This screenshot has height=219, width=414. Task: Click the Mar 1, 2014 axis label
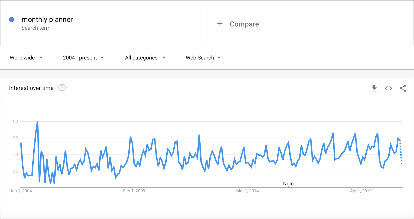(247, 191)
